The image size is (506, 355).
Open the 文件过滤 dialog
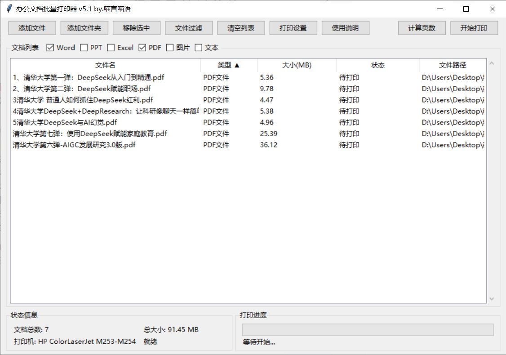[x=189, y=28]
